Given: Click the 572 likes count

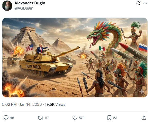Looking at the screenshot, I should point(82,118).
